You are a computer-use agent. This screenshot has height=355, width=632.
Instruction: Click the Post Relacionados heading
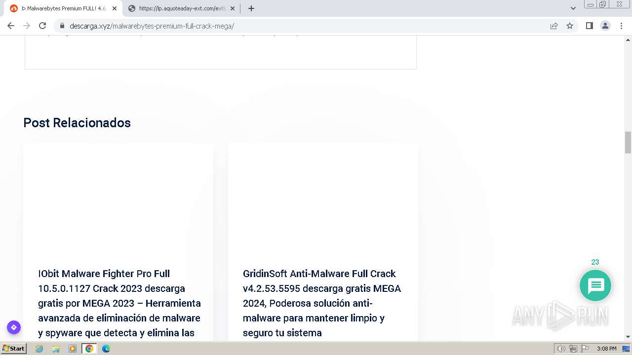coord(77,123)
